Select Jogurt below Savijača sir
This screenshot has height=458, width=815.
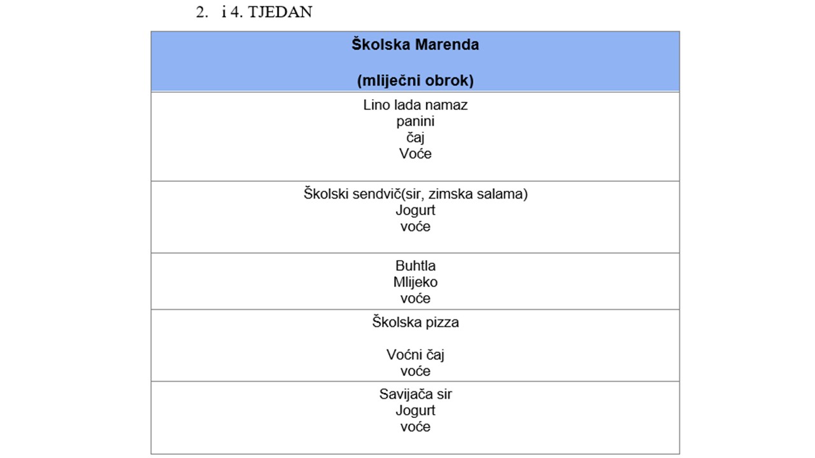tap(415, 410)
